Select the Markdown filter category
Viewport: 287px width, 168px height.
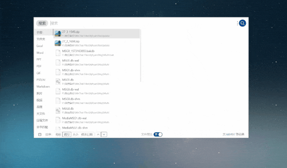click(43, 86)
